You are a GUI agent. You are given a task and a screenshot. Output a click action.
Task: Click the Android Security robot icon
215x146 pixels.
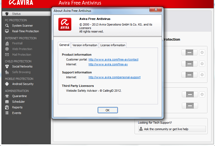point(7,84)
